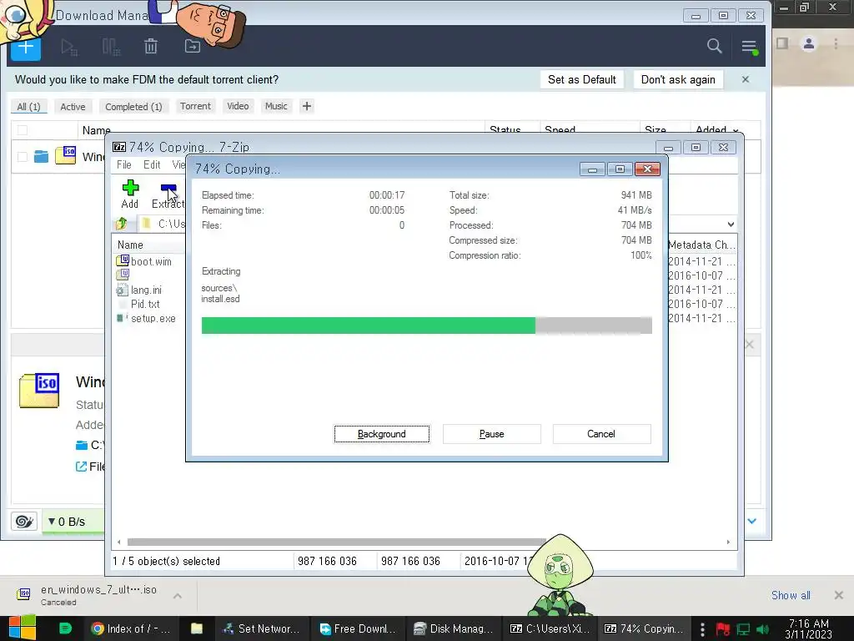Screen dimensions: 854x641
Task: Open the FDM search magnifier
Action: pyautogui.click(x=714, y=46)
